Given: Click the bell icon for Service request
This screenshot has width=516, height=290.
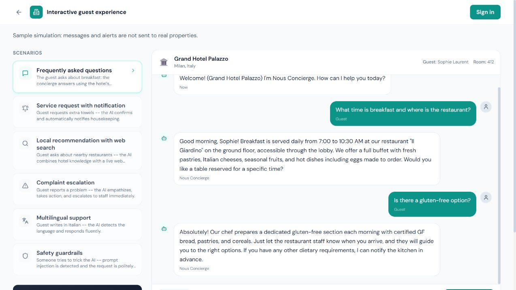Looking at the screenshot, I should click(25, 108).
